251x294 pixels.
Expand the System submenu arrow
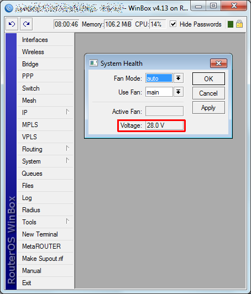(67, 161)
